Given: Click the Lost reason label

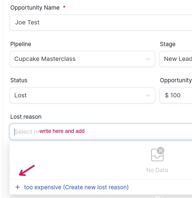Looking at the screenshot, I should [x=26, y=117].
